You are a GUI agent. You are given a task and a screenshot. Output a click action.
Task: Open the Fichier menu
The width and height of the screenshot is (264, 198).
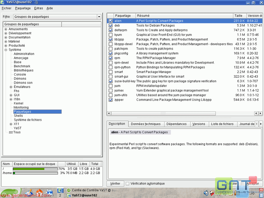click(7, 8)
